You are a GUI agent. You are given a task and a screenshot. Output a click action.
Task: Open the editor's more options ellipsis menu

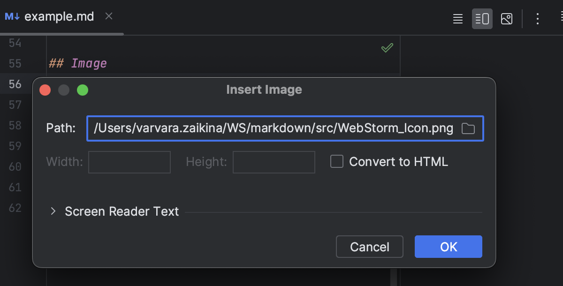(x=537, y=19)
